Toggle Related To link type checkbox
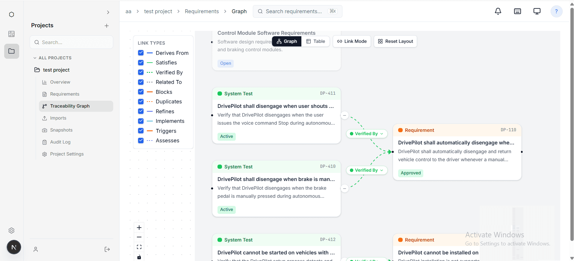Screen dimensions: 574x261 [x=141, y=82]
